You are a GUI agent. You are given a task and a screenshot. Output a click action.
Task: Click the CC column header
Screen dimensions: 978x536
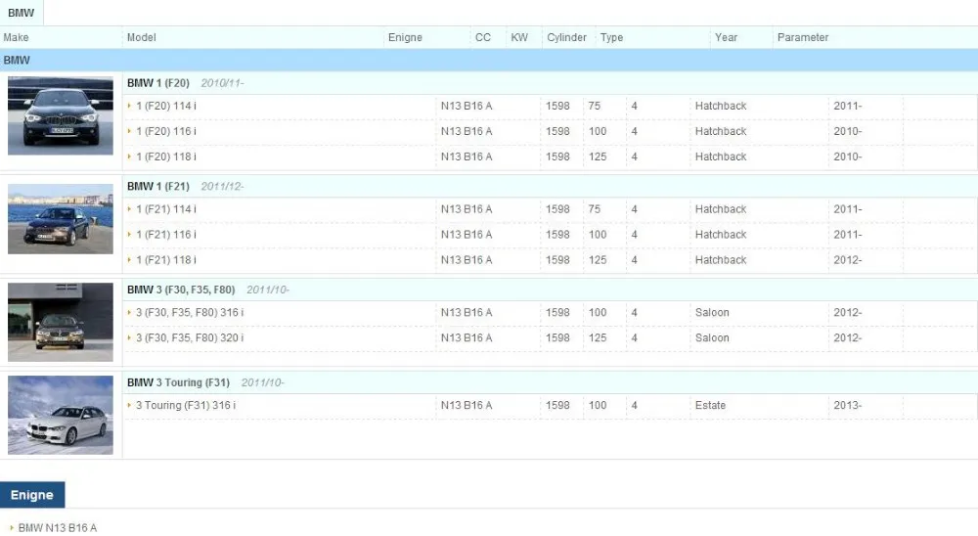click(483, 37)
